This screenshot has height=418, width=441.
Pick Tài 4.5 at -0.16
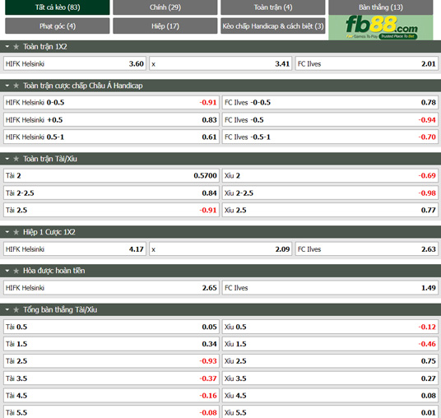[111, 396]
